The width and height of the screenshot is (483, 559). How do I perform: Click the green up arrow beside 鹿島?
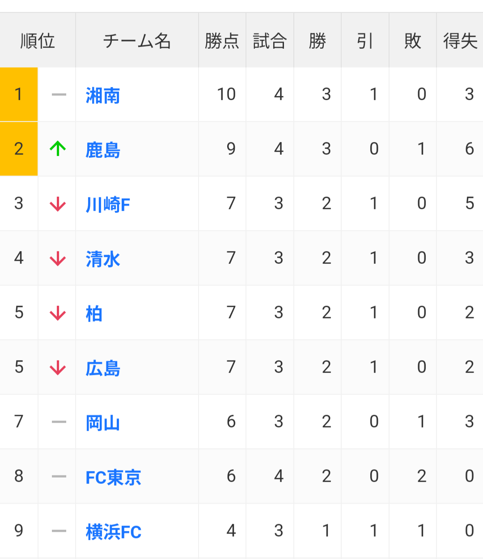pyautogui.click(x=58, y=148)
